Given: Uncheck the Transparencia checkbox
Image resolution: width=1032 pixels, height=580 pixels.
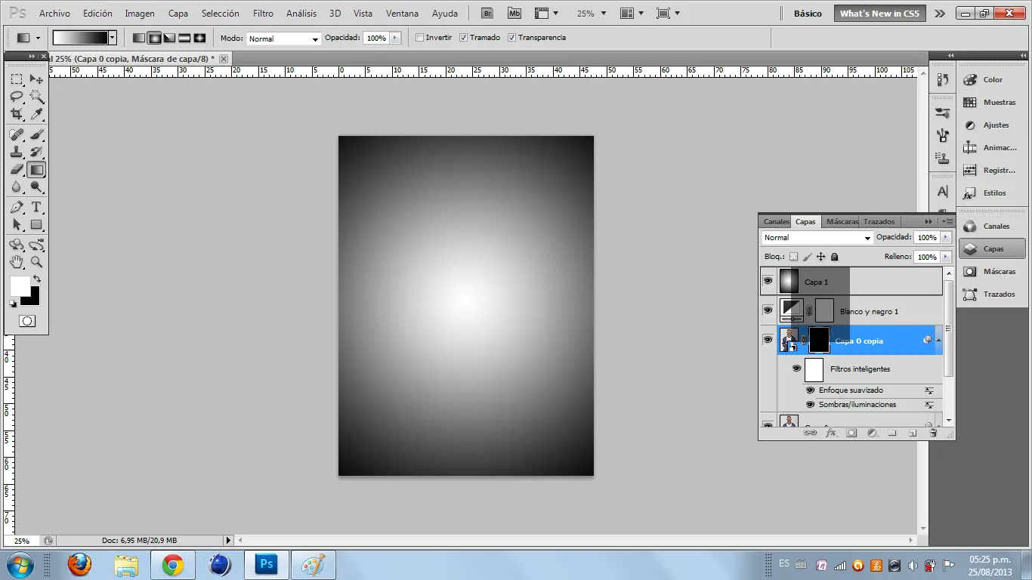Looking at the screenshot, I should click(512, 38).
